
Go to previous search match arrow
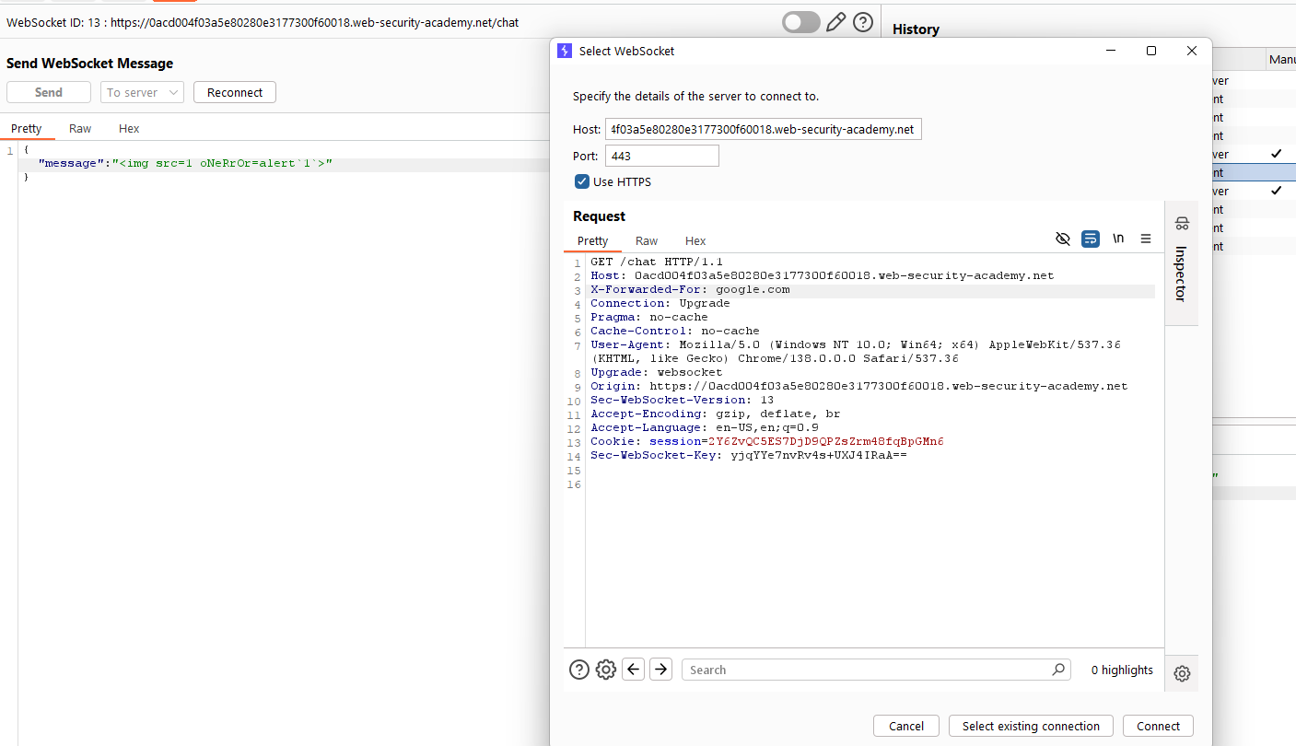coord(633,670)
